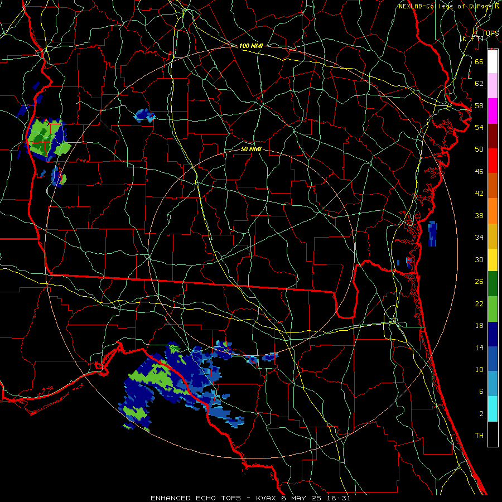Screen dimensions: 502x502
Task: Click the cyan legend swatch
Action: point(493,408)
